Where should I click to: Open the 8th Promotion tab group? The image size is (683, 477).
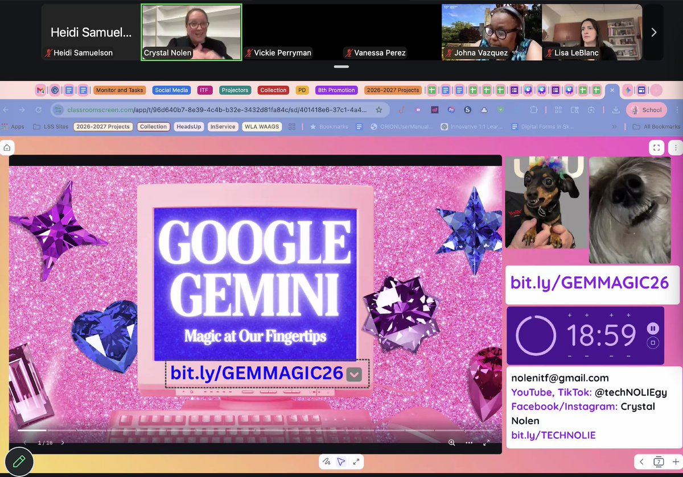(x=337, y=90)
